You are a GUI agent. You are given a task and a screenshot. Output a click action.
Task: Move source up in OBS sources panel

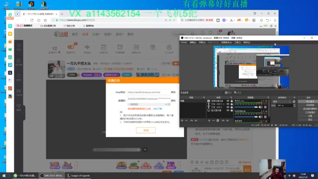pyautogui.click(x=223, y=121)
